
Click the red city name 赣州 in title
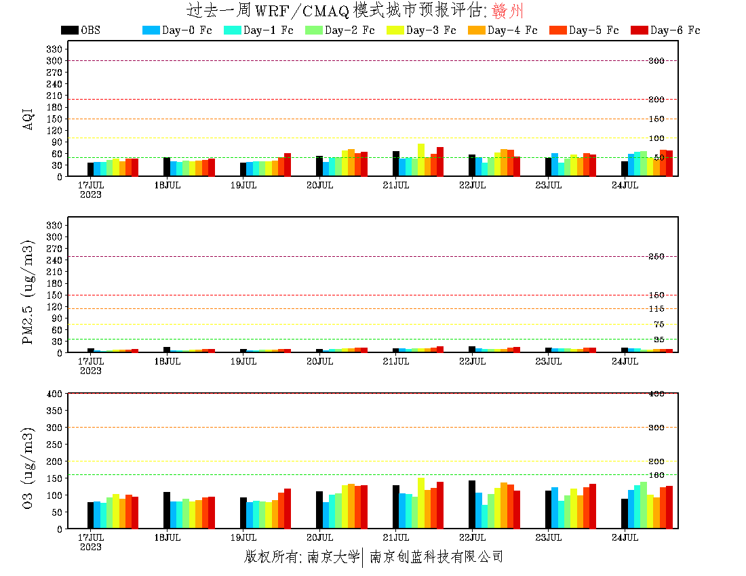(508, 10)
